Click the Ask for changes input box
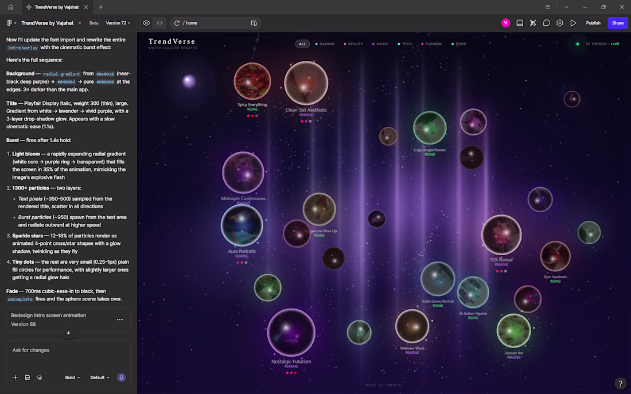 [x=68, y=350]
